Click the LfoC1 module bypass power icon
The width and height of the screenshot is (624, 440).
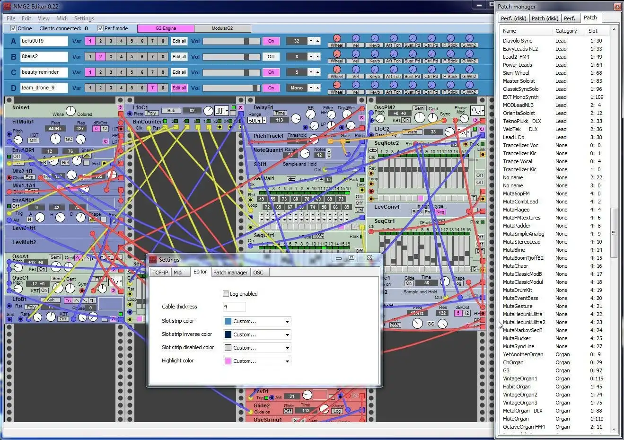[240, 107]
